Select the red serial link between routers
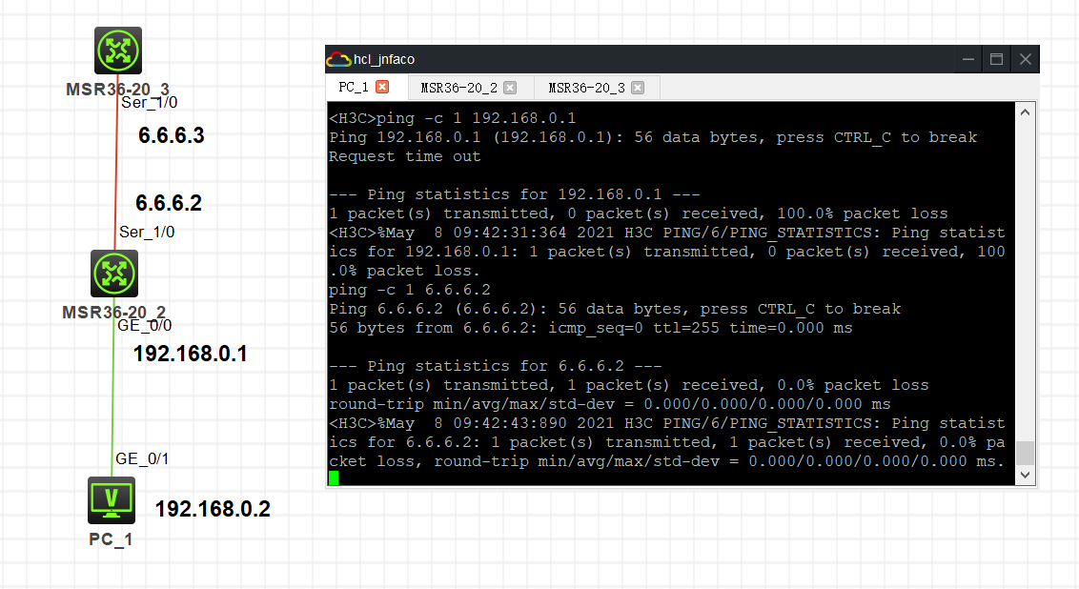This screenshot has height=589, width=1079. (x=117, y=172)
